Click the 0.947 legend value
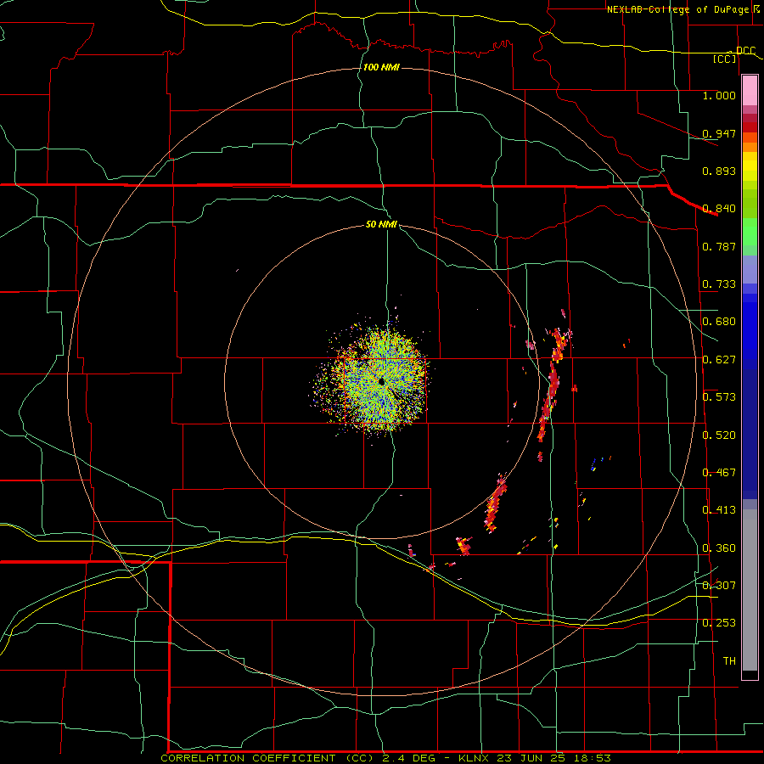Viewport: 764px width, 764px height. [719, 133]
